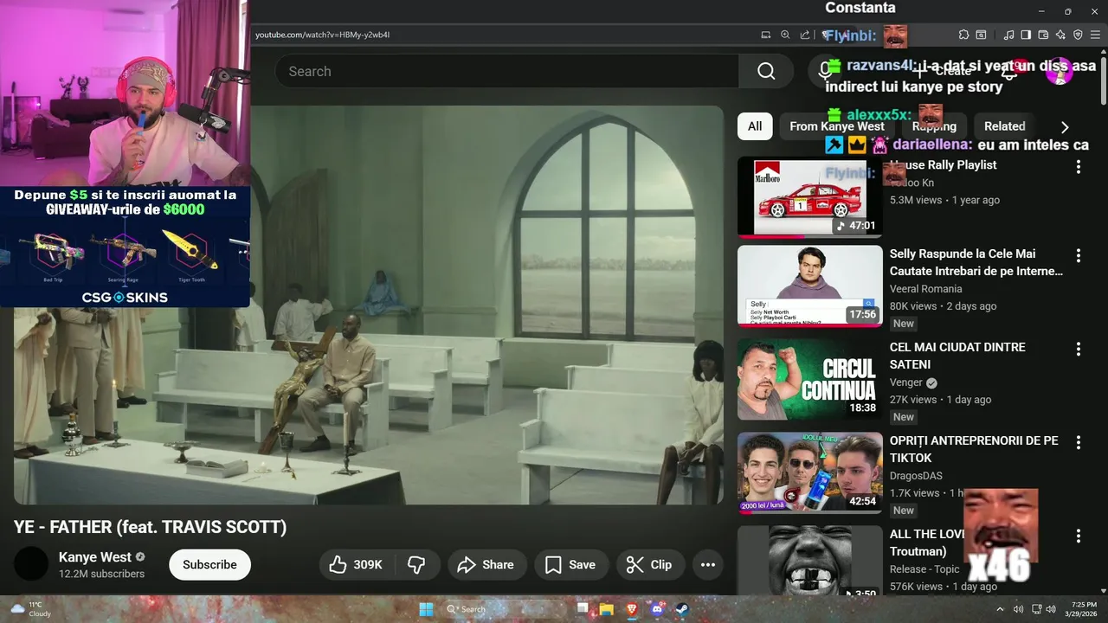The image size is (1108, 623).
Task: Open the weather widget showing Cloudy
Action: 31,609
